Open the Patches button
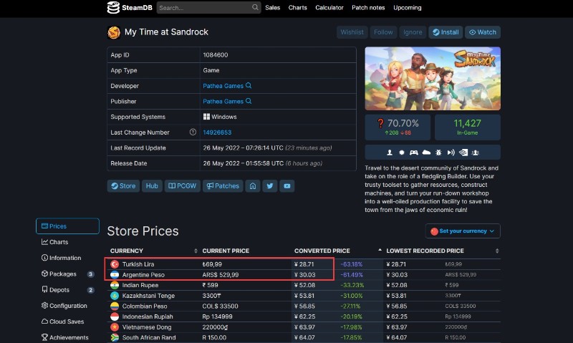 [223, 186]
